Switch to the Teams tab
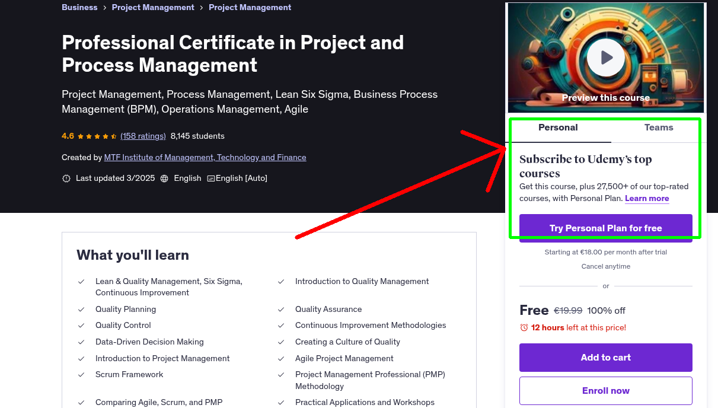718x408 pixels. click(x=659, y=128)
